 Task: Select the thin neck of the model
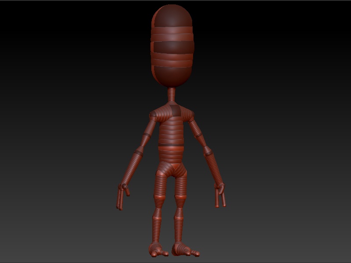(x=172, y=95)
